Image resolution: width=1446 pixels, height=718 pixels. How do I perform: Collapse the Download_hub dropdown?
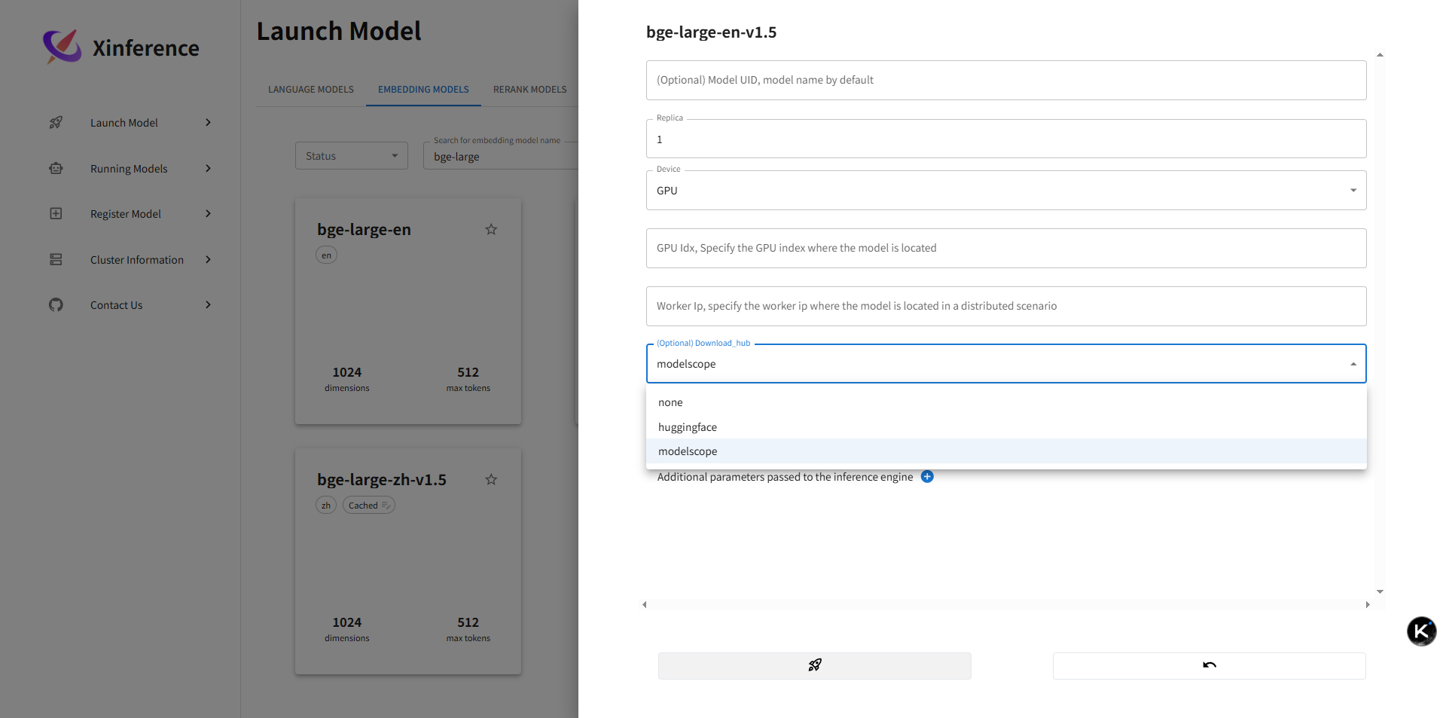pyautogui.click(x=1353, y=364)
